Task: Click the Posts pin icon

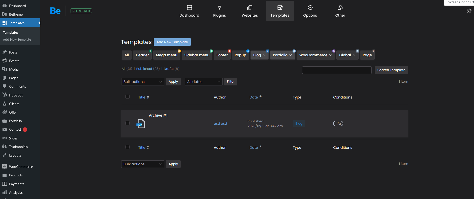Action: pos(5,52)
